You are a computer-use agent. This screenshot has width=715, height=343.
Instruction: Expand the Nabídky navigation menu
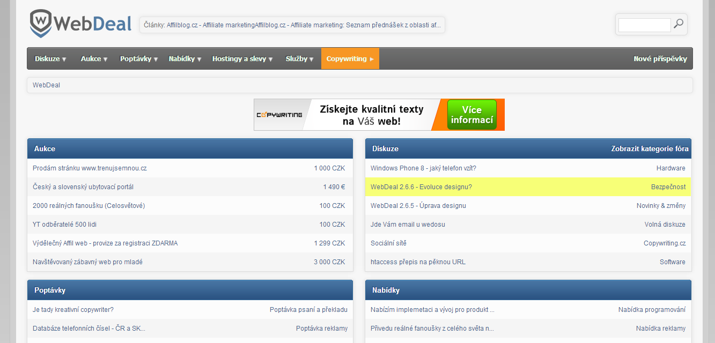click(x=185, y=59)
